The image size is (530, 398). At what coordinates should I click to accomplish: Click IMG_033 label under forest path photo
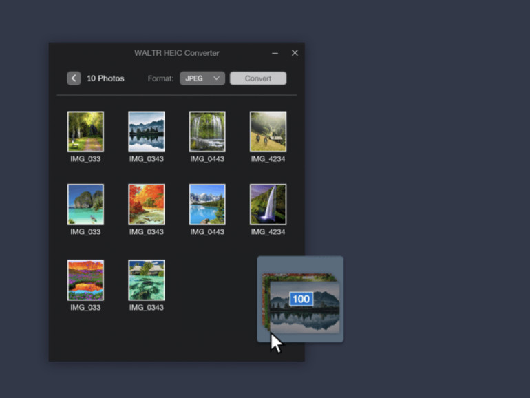point(85,159)
